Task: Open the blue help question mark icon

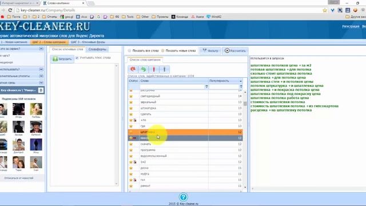Action: coord(183,197)
